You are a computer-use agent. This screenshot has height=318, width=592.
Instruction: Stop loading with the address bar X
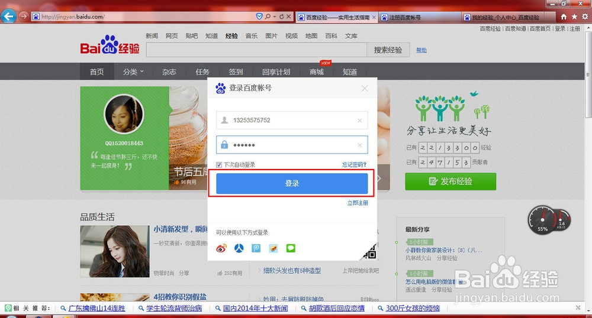(x=289, y=17)
